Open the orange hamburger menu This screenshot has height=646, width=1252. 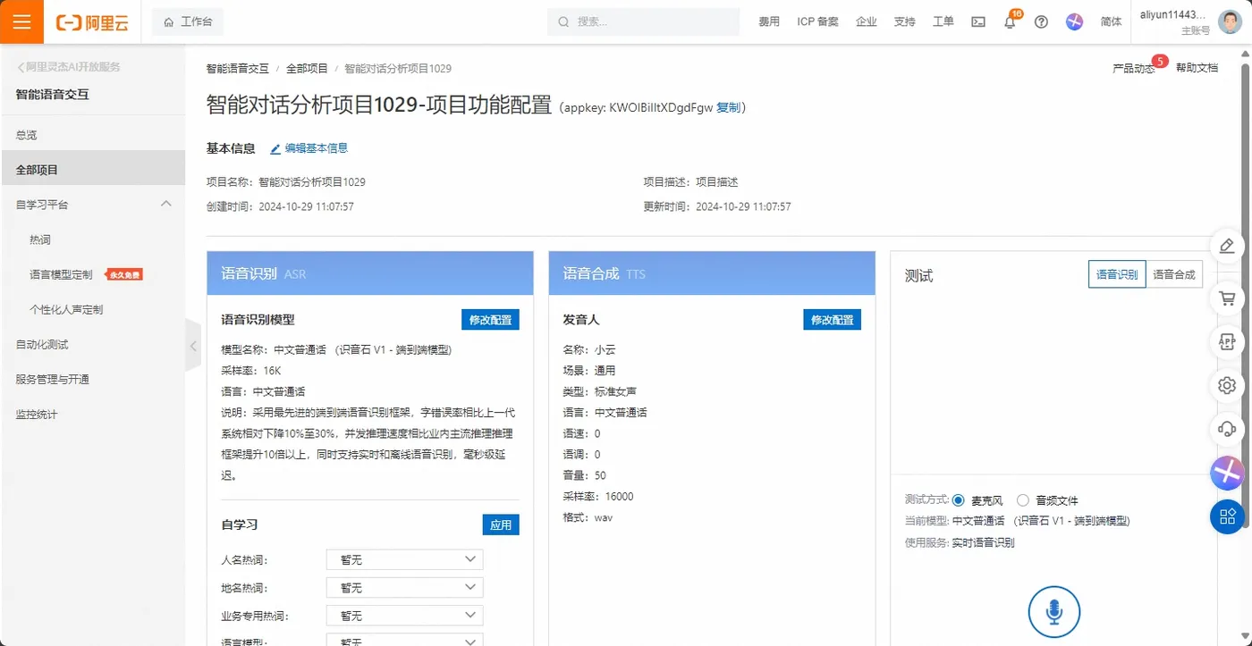pos(22,21)
